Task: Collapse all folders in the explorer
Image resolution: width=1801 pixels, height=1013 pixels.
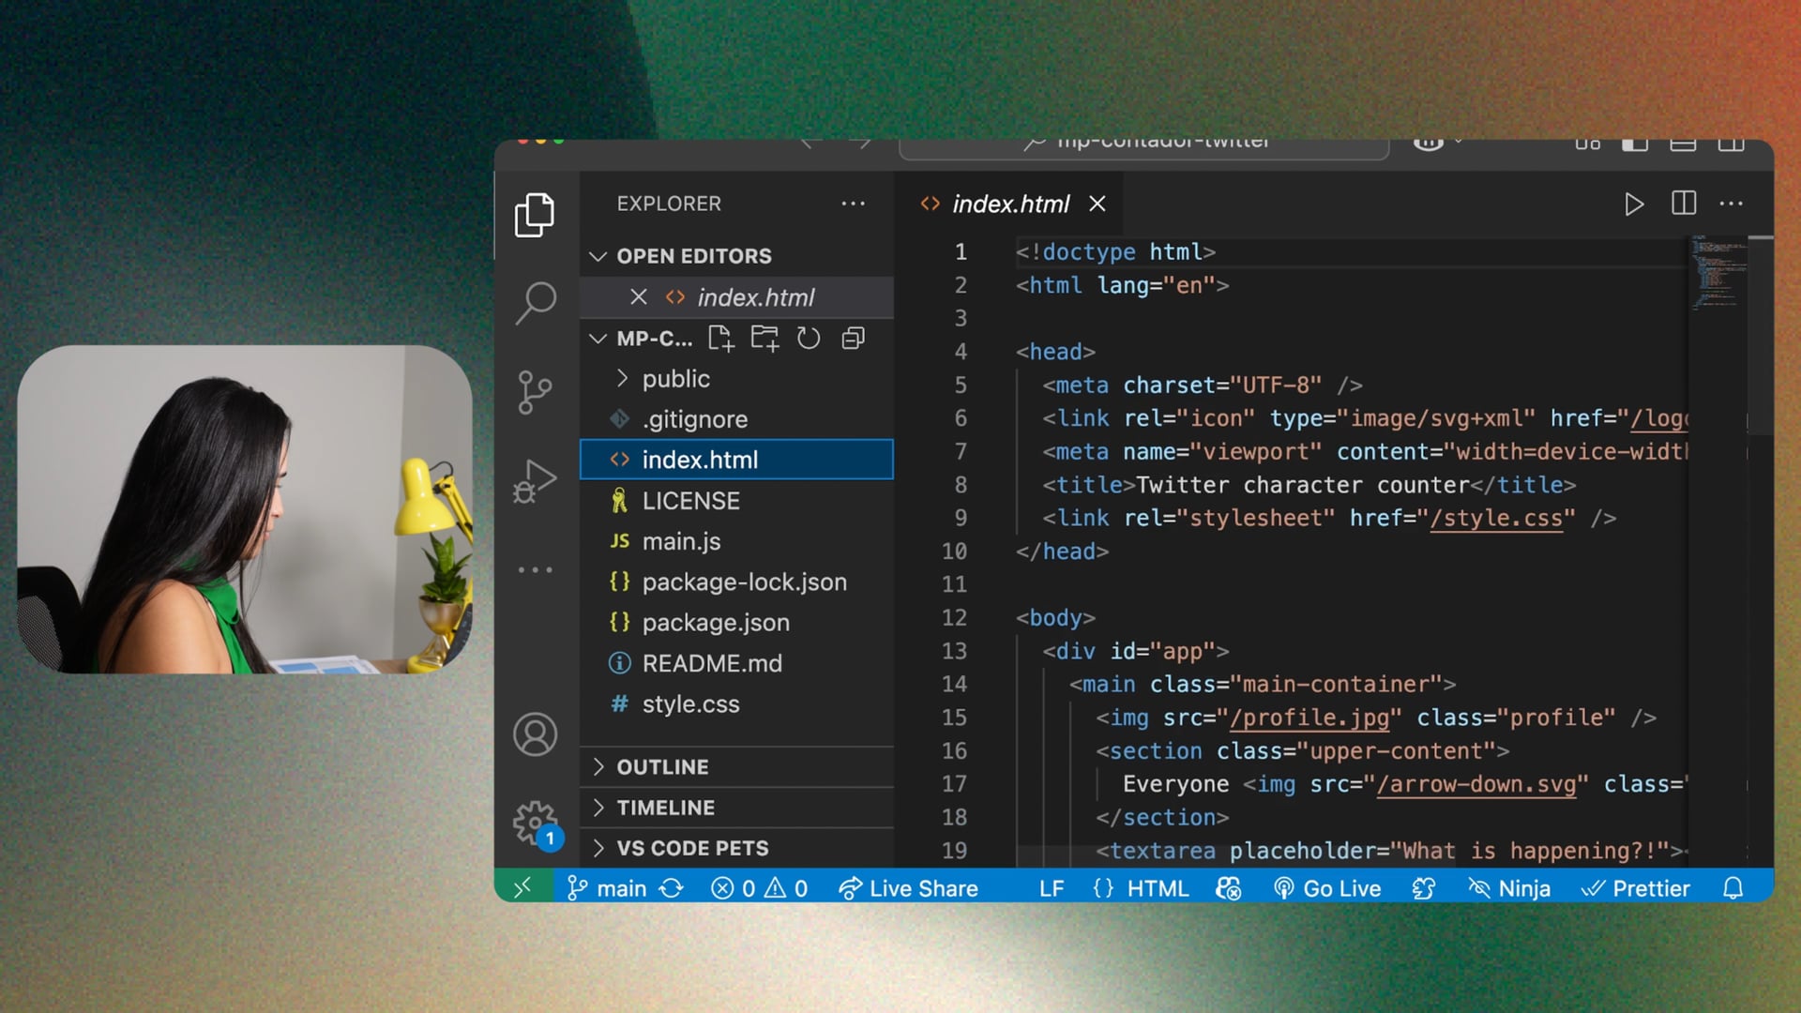Action: [x=853, y=339]
